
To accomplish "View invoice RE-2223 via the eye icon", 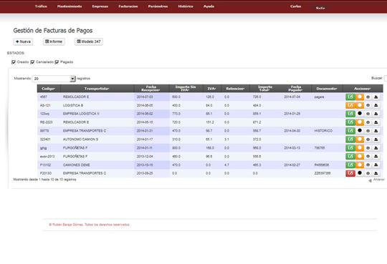I will point(368,122).
